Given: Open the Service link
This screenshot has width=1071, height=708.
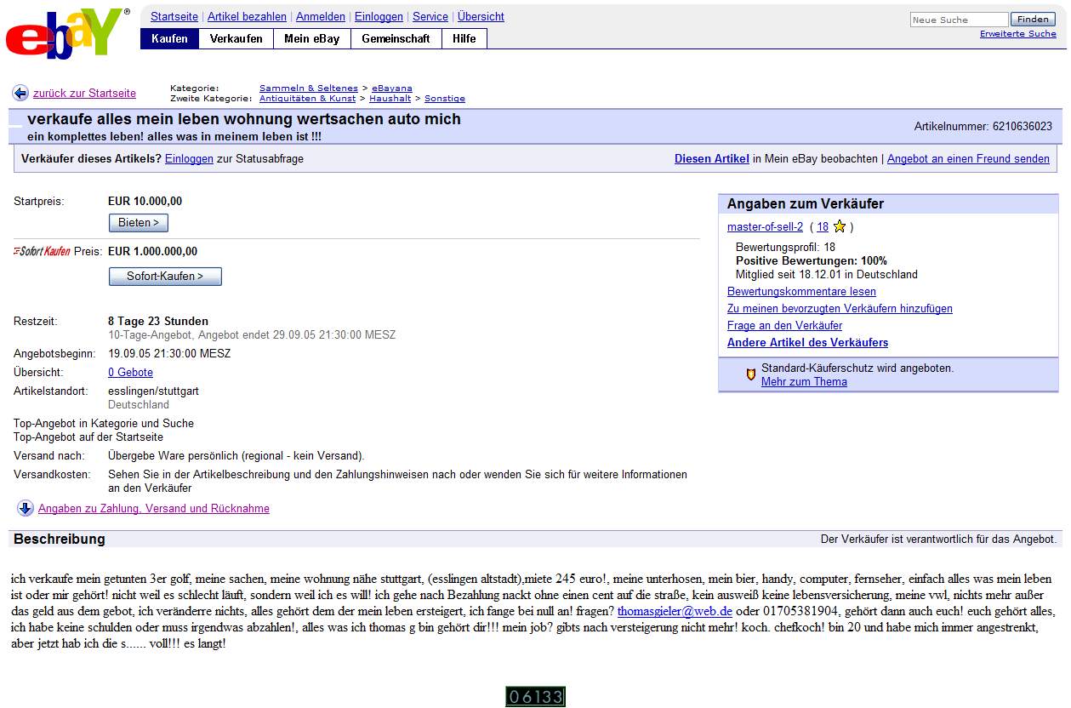Looking at the screenshot, I should pyautogui.click(x=430, y=16).
